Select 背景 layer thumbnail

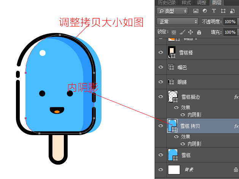[x=174, y=170]
